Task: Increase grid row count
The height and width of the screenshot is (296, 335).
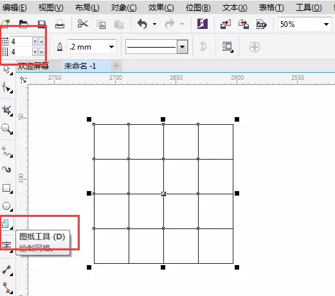Action: pos(41,51)
